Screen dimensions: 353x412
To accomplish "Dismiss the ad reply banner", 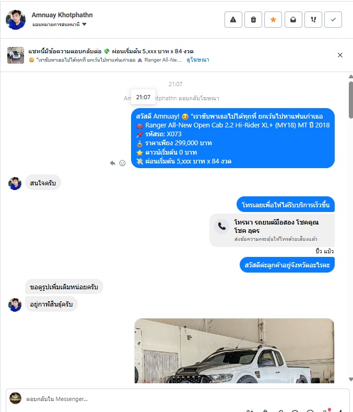I will (x=340, y=55).
